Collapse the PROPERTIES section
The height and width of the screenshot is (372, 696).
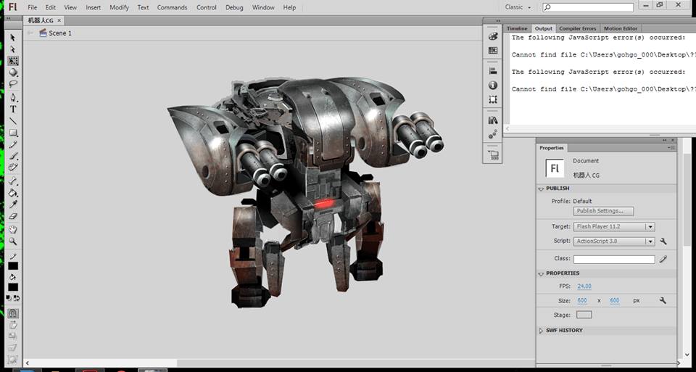pos(541,273)
